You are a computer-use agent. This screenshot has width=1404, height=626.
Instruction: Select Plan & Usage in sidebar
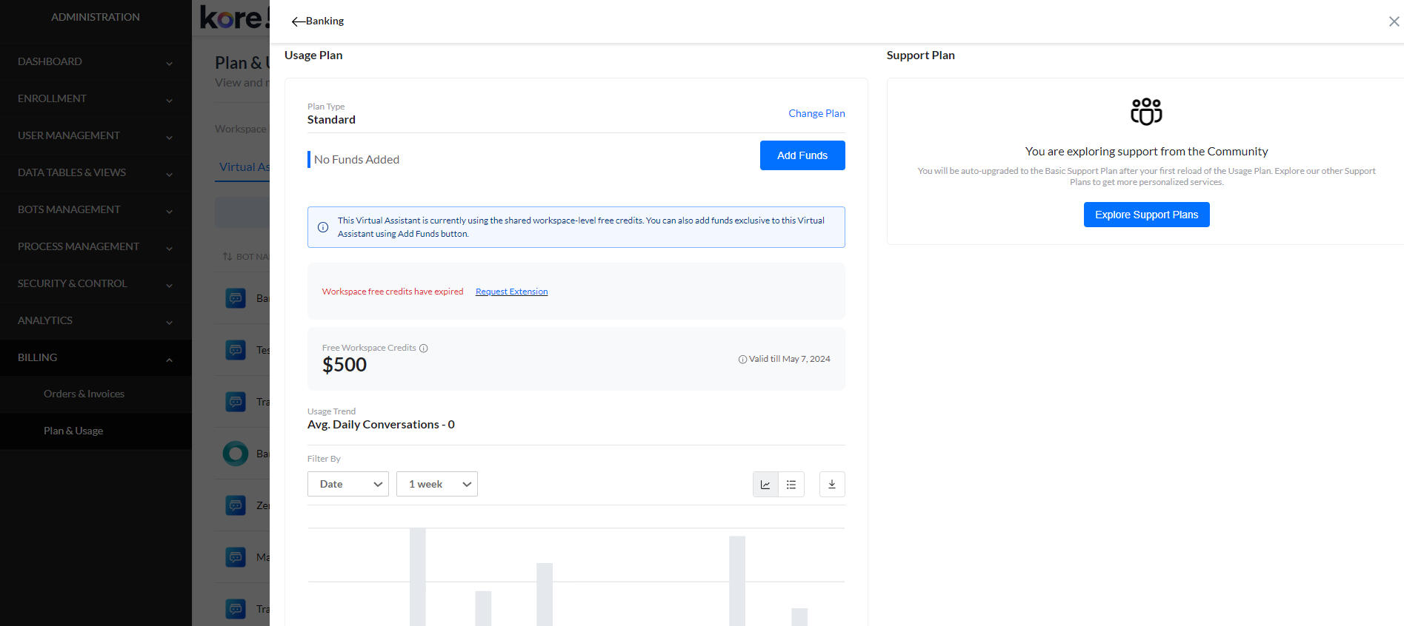coord(73,431)
